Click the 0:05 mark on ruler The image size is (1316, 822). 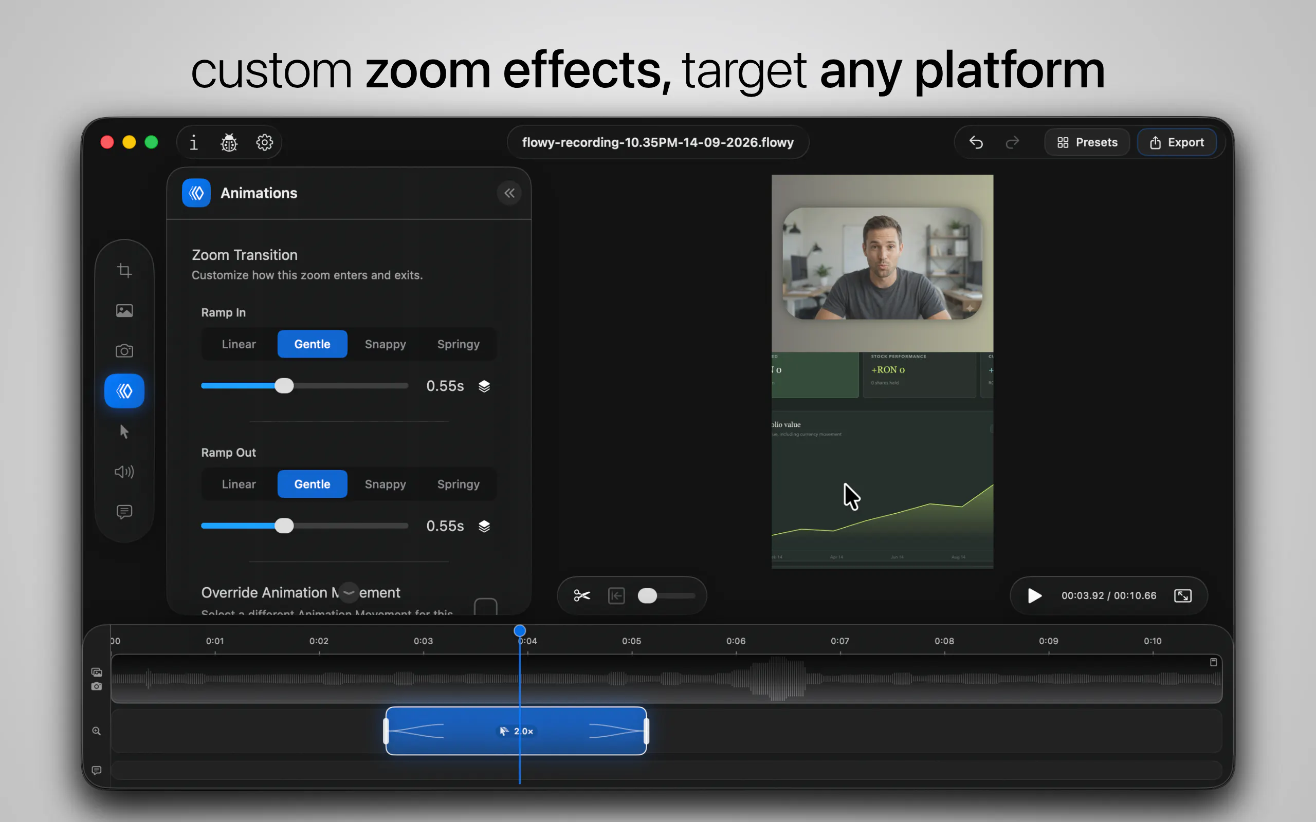(x=631, y=641)
